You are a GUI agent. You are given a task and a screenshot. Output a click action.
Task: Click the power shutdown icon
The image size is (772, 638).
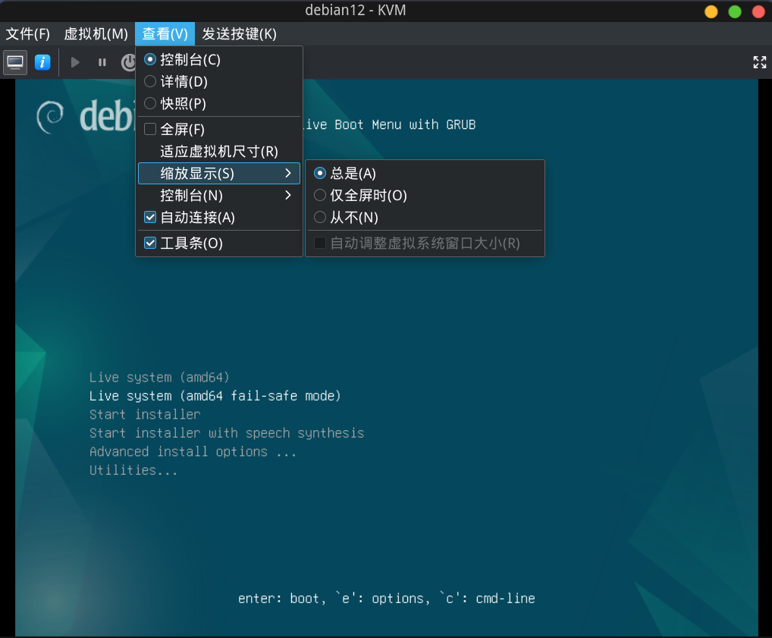pyautogui.click(x=128, y=62)
